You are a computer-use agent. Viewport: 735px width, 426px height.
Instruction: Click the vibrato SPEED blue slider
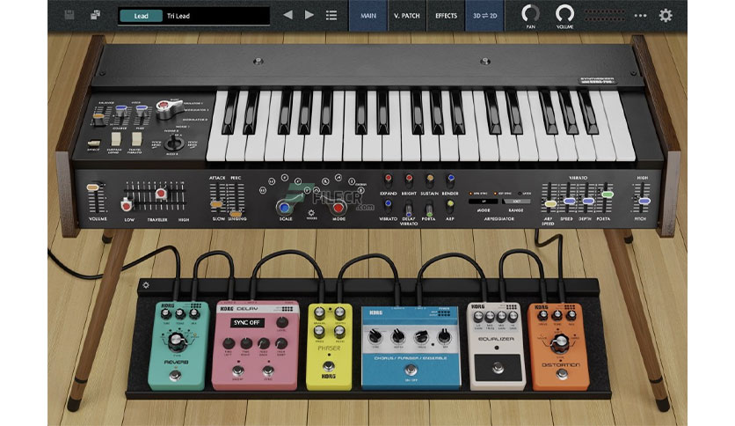click(x=569, y=201)
